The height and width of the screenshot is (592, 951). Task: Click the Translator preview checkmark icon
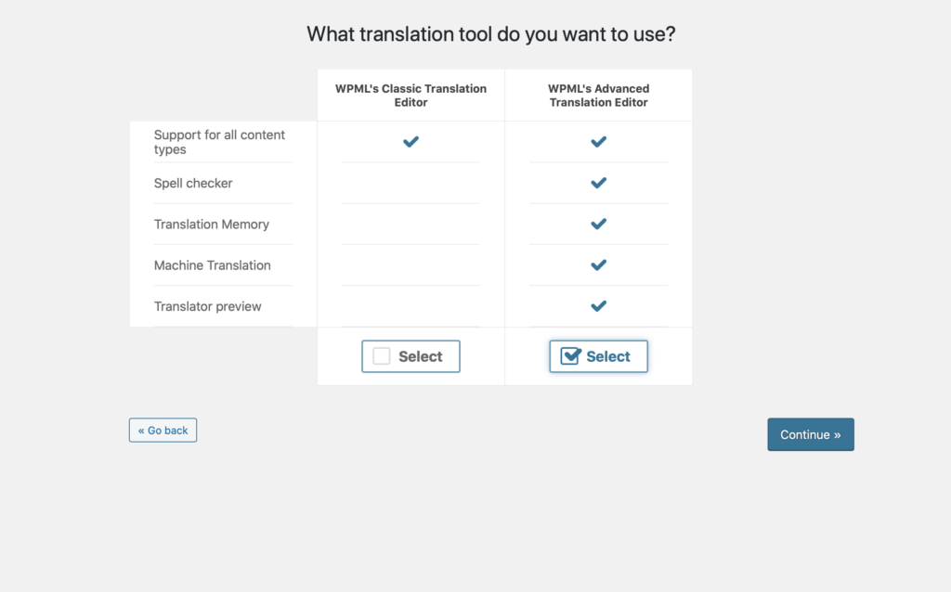point(599,306)
